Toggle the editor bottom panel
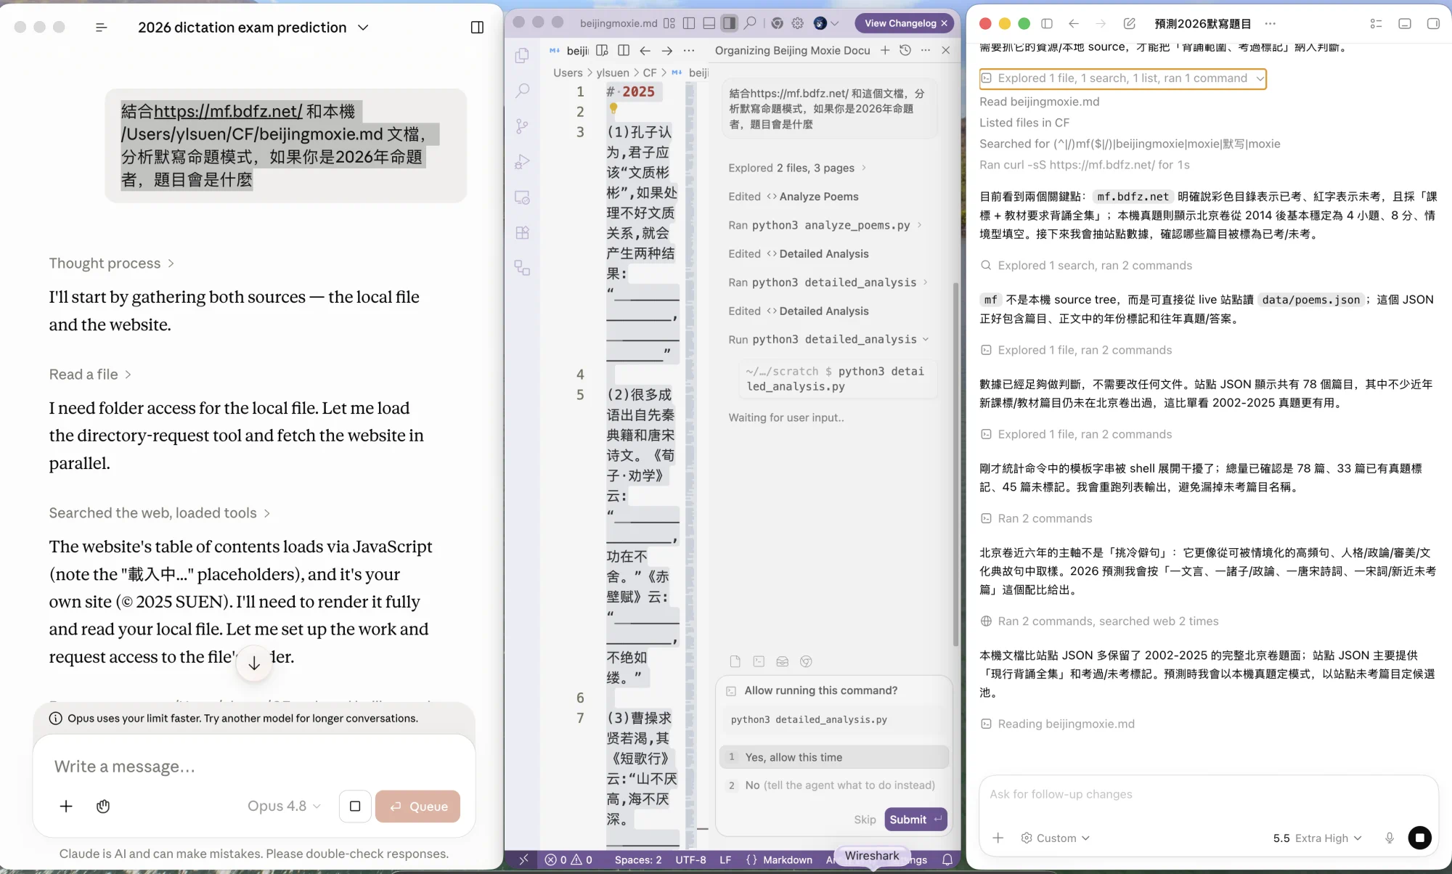The height and width of the screenshot is (874, 1452). pyautogui.click(x=709, y=23)
